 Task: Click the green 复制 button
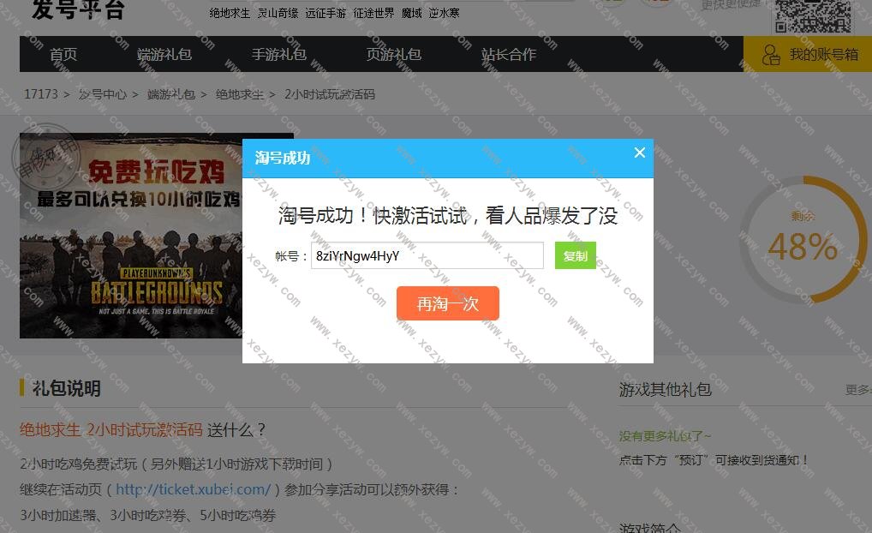coord(575,255)
